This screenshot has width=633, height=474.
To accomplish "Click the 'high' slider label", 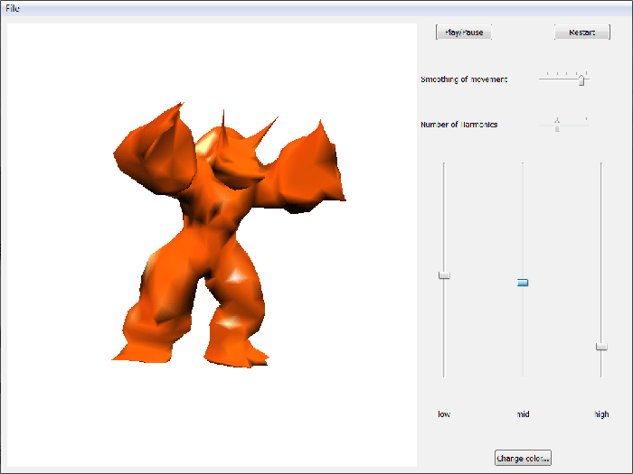I will coord(601,414).
